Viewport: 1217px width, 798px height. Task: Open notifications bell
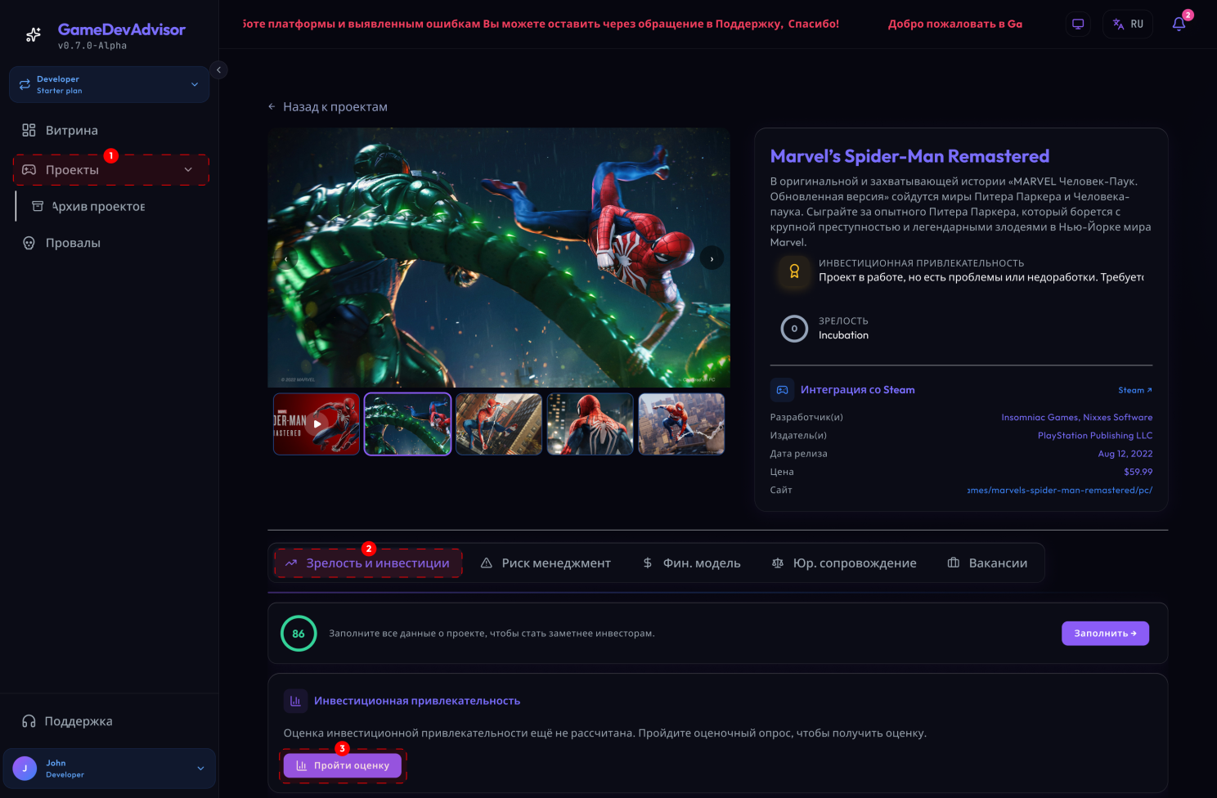coord(1179,25)
